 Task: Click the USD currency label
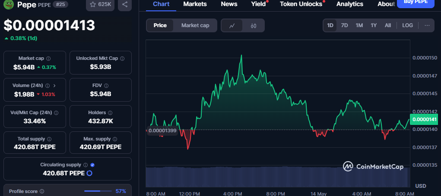tap(421, 186)
